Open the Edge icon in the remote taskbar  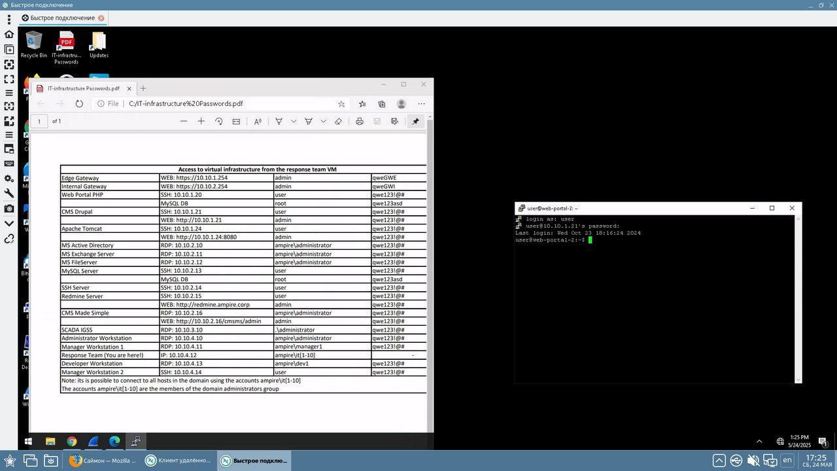pyautogui.click(x=114, y=442)
